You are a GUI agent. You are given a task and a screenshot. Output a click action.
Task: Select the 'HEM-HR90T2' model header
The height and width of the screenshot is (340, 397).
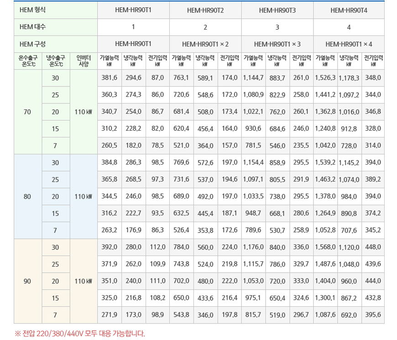(205, 10)
